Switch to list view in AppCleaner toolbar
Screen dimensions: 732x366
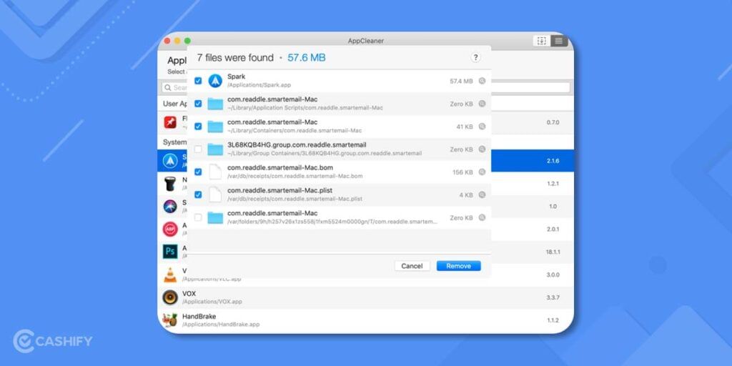[559, 41]
